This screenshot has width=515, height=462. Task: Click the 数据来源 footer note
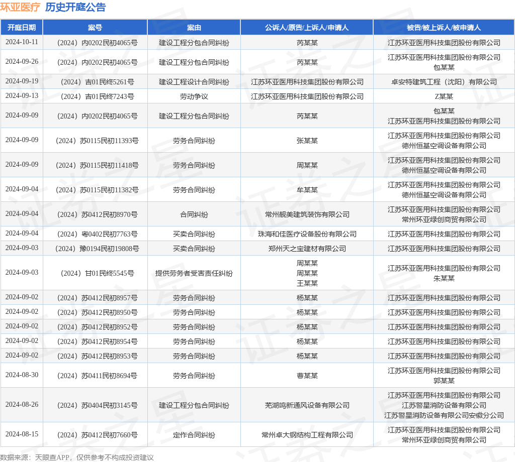point(77,457)
